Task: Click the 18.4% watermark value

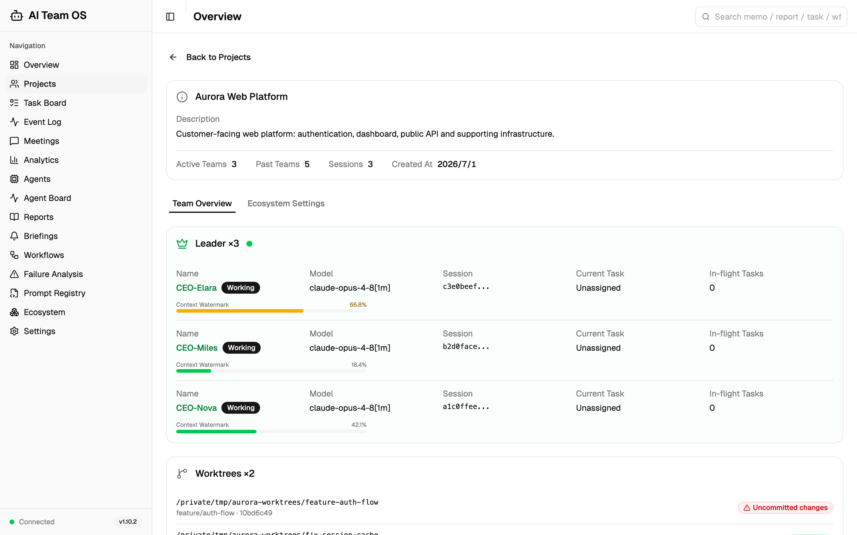Action: [359, 365]
